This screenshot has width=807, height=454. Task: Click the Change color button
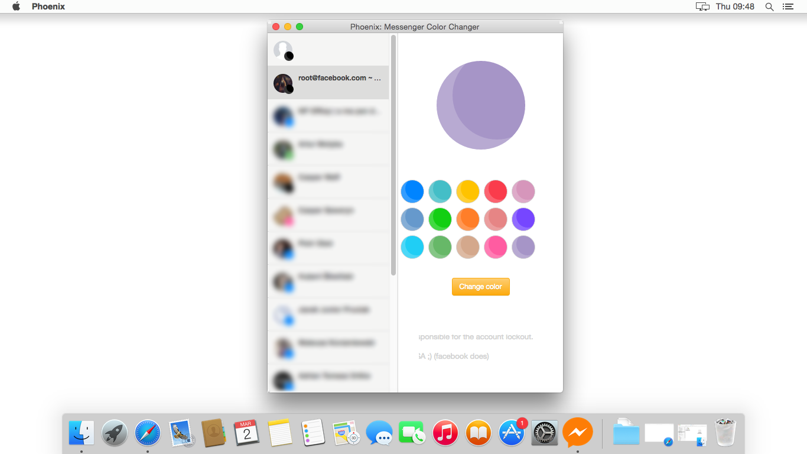coord(481,287)
